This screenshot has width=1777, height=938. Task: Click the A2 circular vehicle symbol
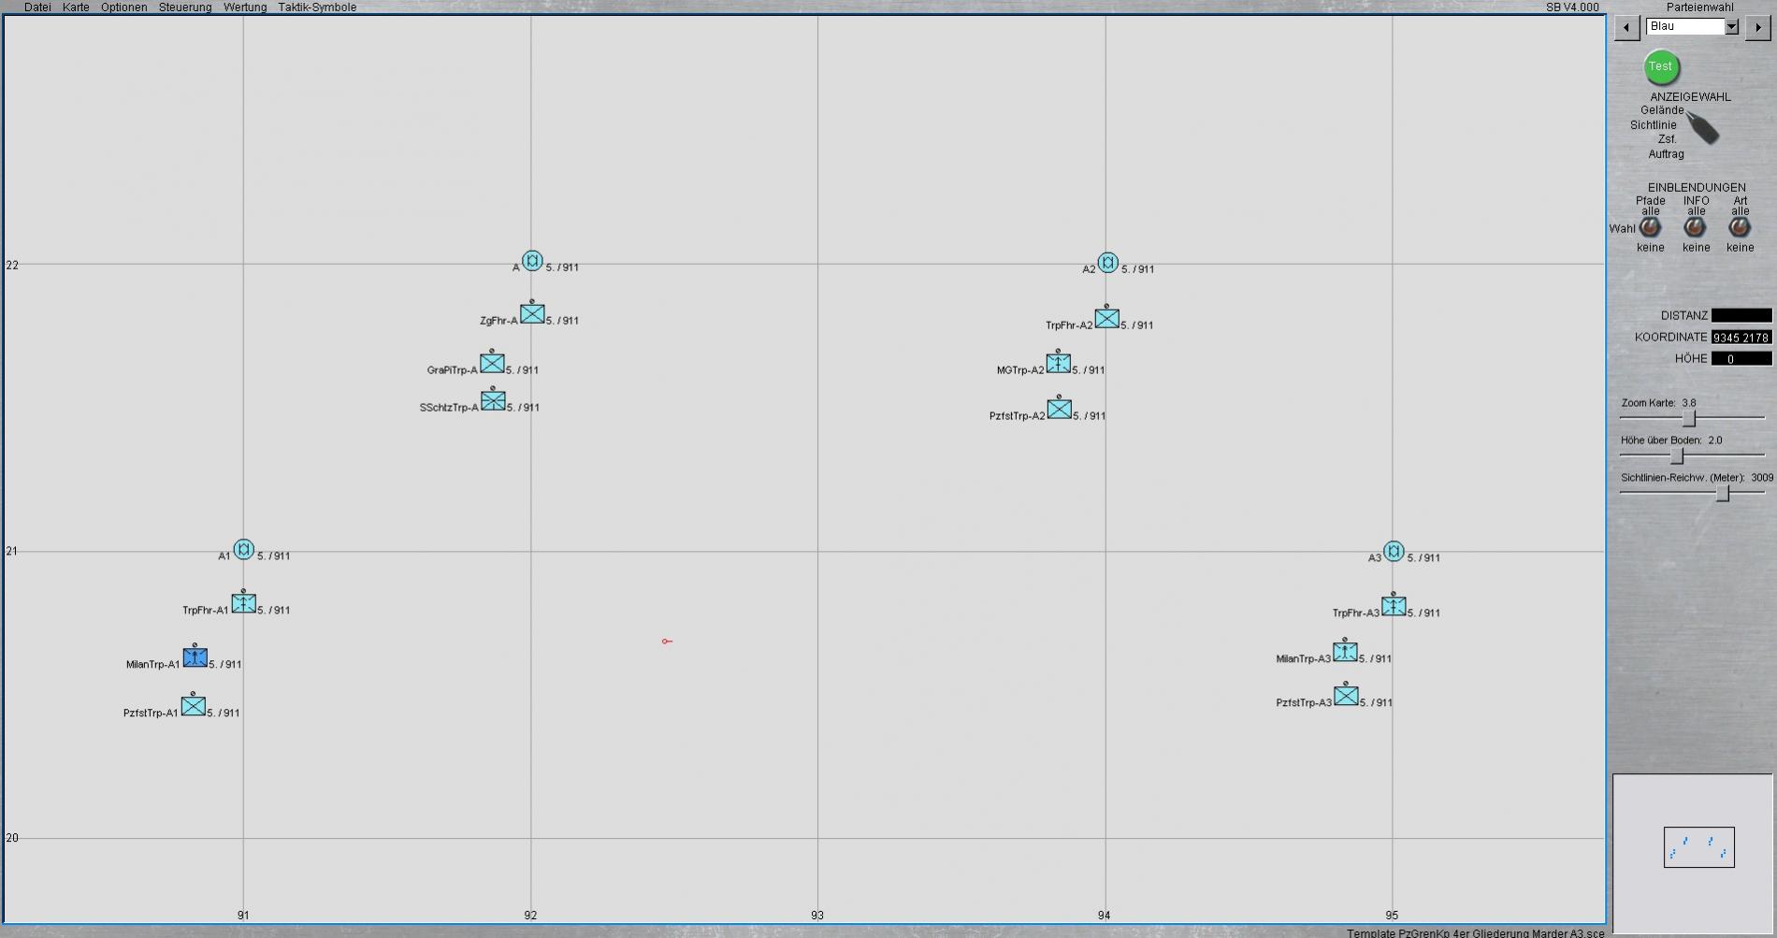[x=1107, y=263]
